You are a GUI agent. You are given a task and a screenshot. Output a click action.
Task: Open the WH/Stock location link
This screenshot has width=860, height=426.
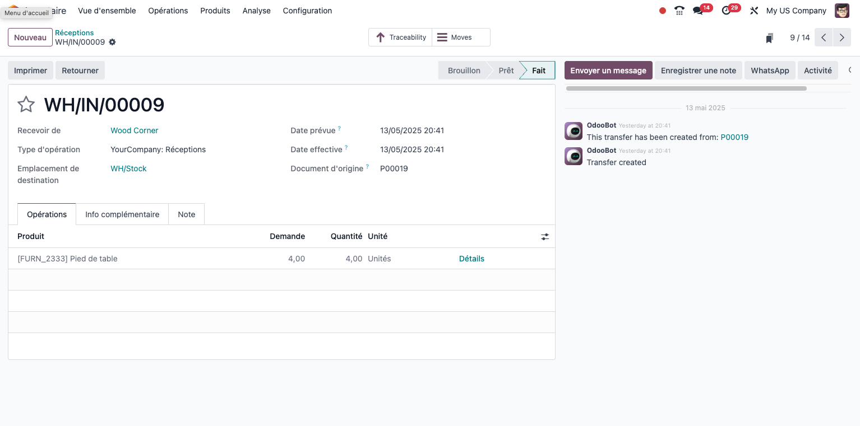click(x=128, y=168)
